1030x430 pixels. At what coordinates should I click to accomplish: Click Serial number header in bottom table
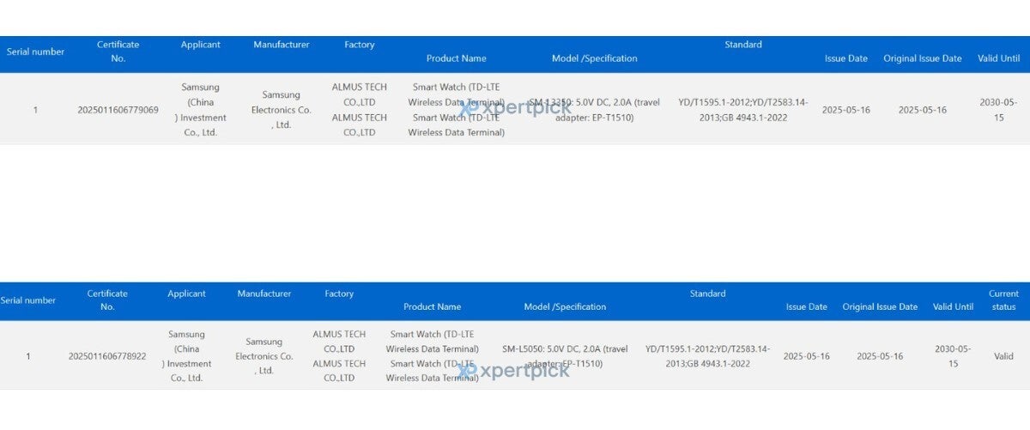(28, 300)
